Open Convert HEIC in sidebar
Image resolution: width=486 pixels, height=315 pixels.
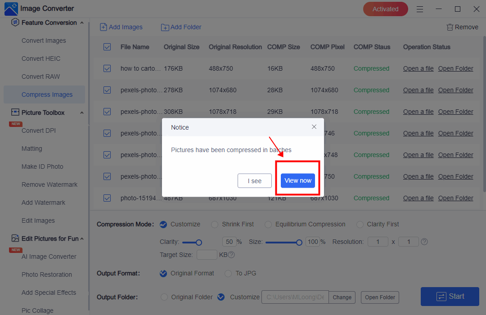click(x=41, y=58)
